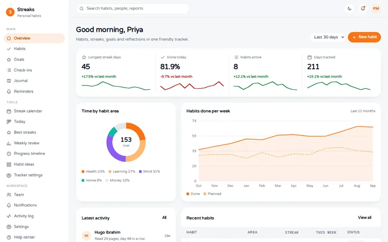388x242 pixels.
Task: Click the Habits checkmark icon in the sidebar
Action: tap(9, 49)
